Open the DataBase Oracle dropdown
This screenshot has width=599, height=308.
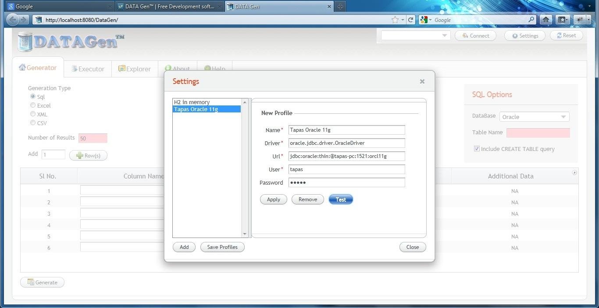pyautogui.click(x=564, y=116)
